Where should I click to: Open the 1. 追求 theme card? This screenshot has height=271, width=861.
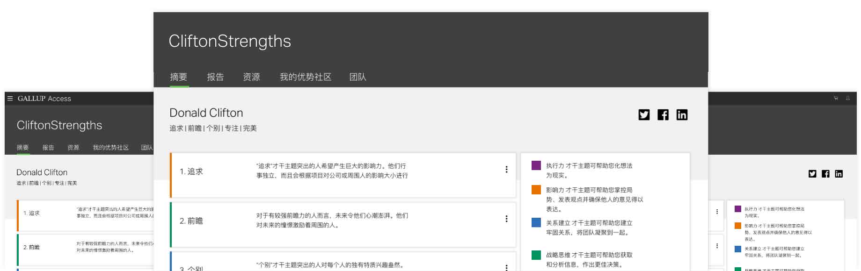click(x=343, y=175)
